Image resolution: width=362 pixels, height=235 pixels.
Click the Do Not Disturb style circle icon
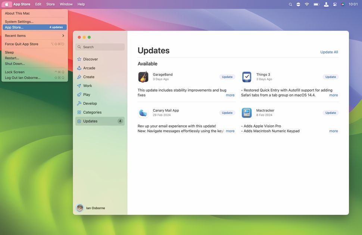click(298, 4)
